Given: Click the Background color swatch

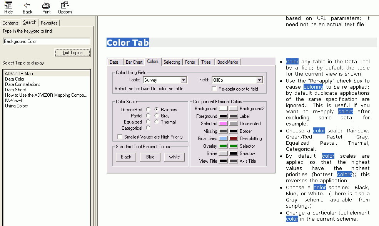Looking at the screenshot, I should [x=223, y=109].
